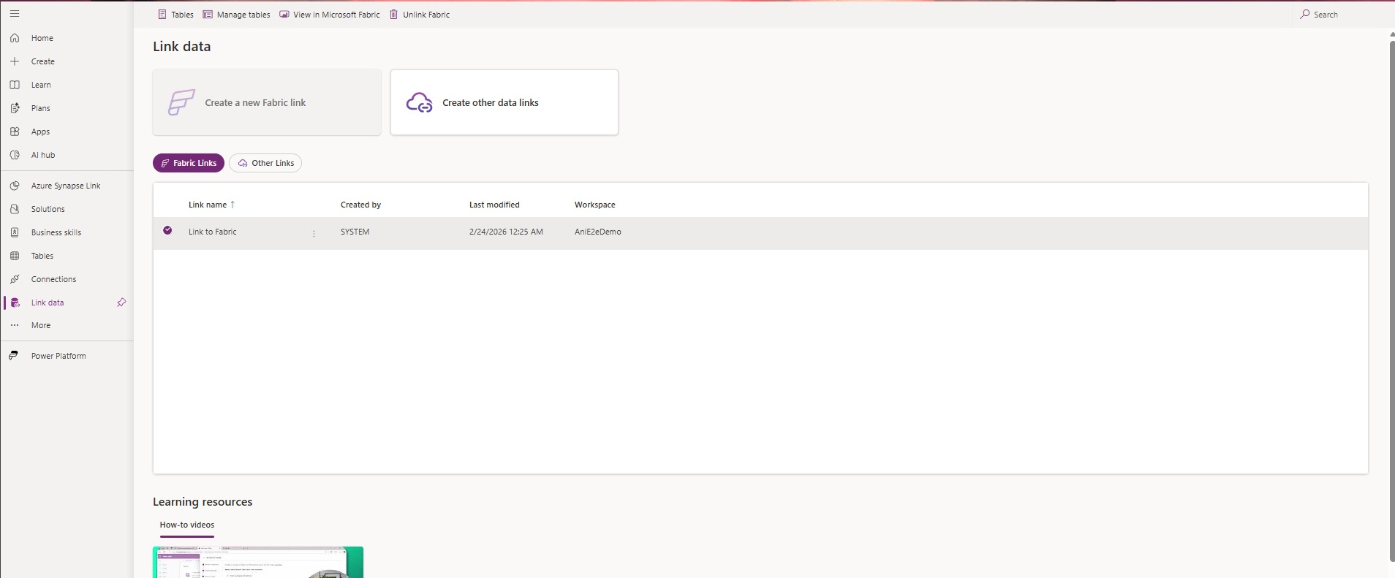Open the Learn page

coord(41,85)
